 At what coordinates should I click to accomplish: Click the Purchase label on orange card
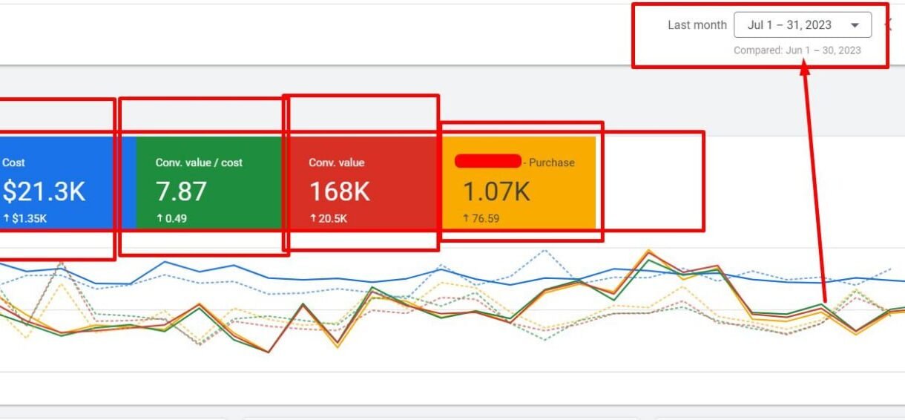[551, 163]
